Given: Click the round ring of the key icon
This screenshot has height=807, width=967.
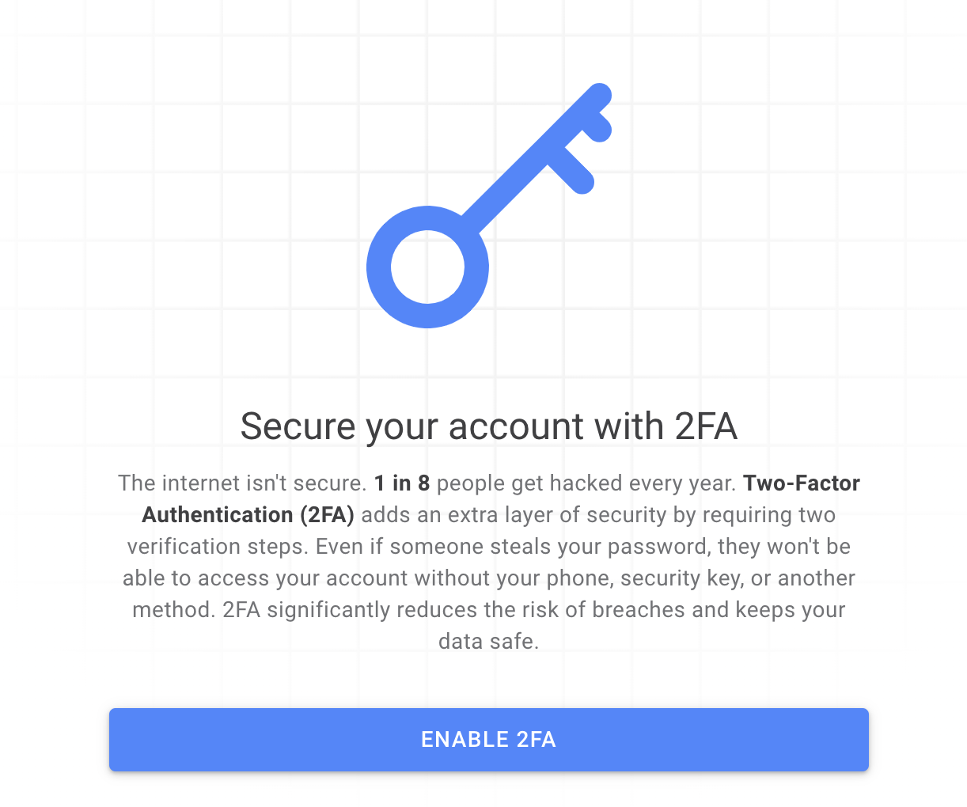Looking at the screenshot, I should [427, 267].
